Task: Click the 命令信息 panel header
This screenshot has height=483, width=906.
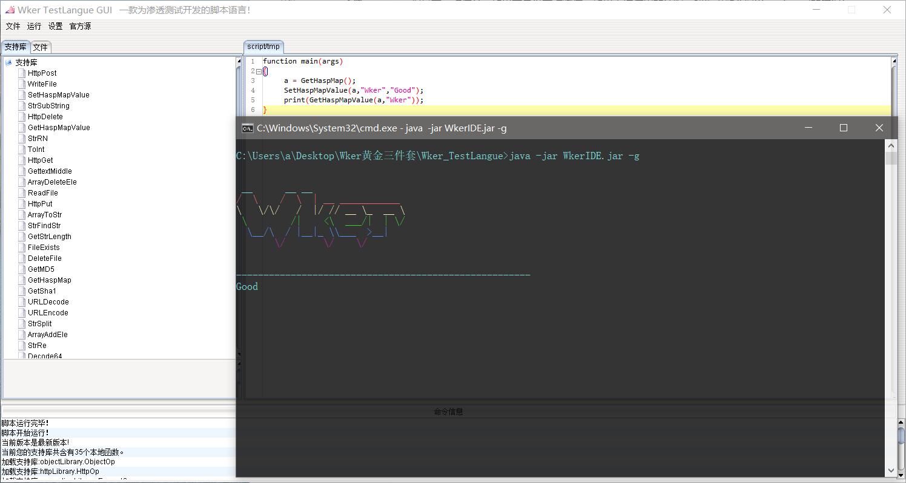Action: [448, 412]
